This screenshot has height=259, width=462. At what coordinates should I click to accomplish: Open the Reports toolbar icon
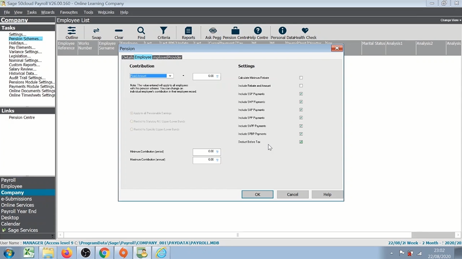point(188,33)
